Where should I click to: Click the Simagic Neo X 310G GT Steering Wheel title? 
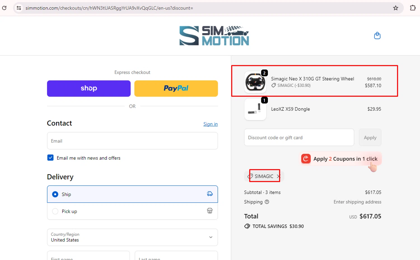(312, 79)
